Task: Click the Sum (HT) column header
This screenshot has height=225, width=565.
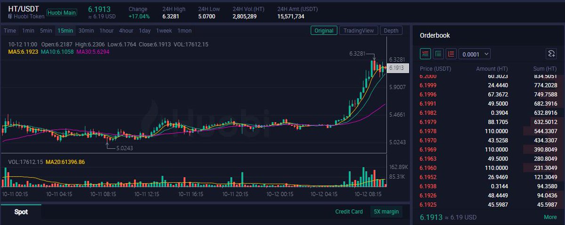Action: click(x=545, y=69)
